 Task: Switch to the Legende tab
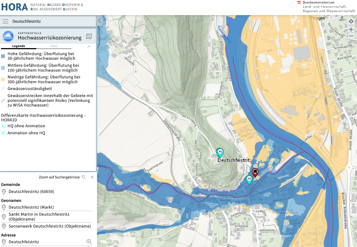point(18,46)
